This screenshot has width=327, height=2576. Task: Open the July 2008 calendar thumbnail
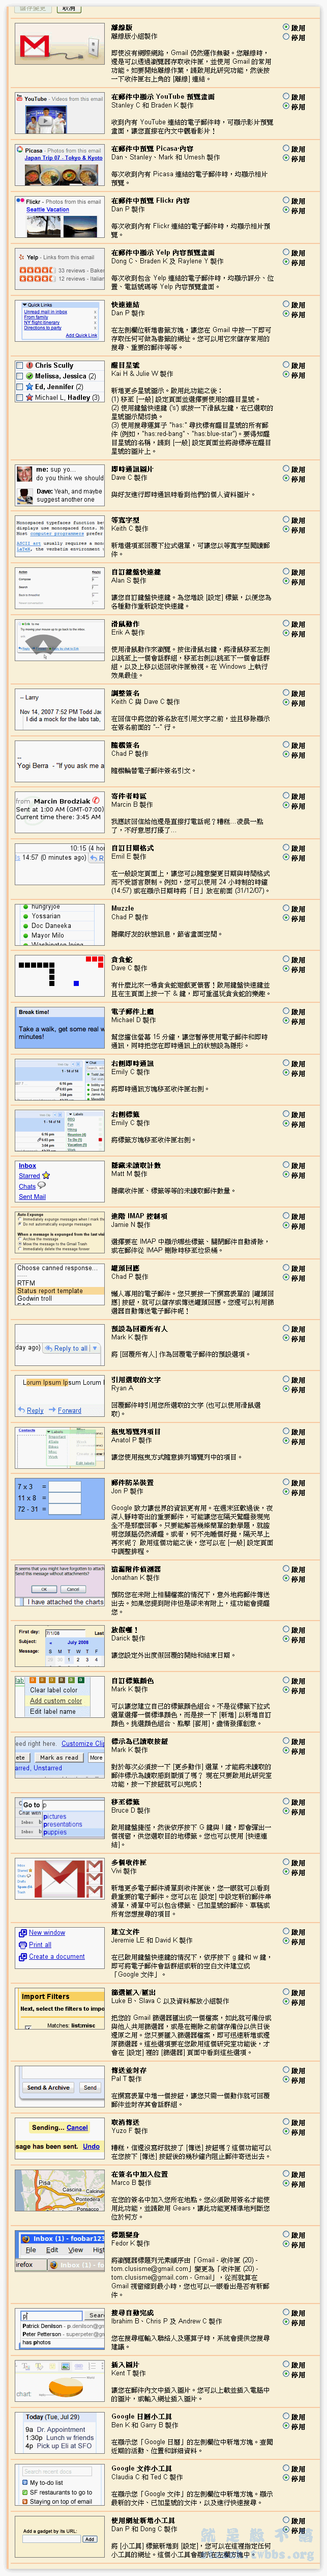coord(60,1645)
